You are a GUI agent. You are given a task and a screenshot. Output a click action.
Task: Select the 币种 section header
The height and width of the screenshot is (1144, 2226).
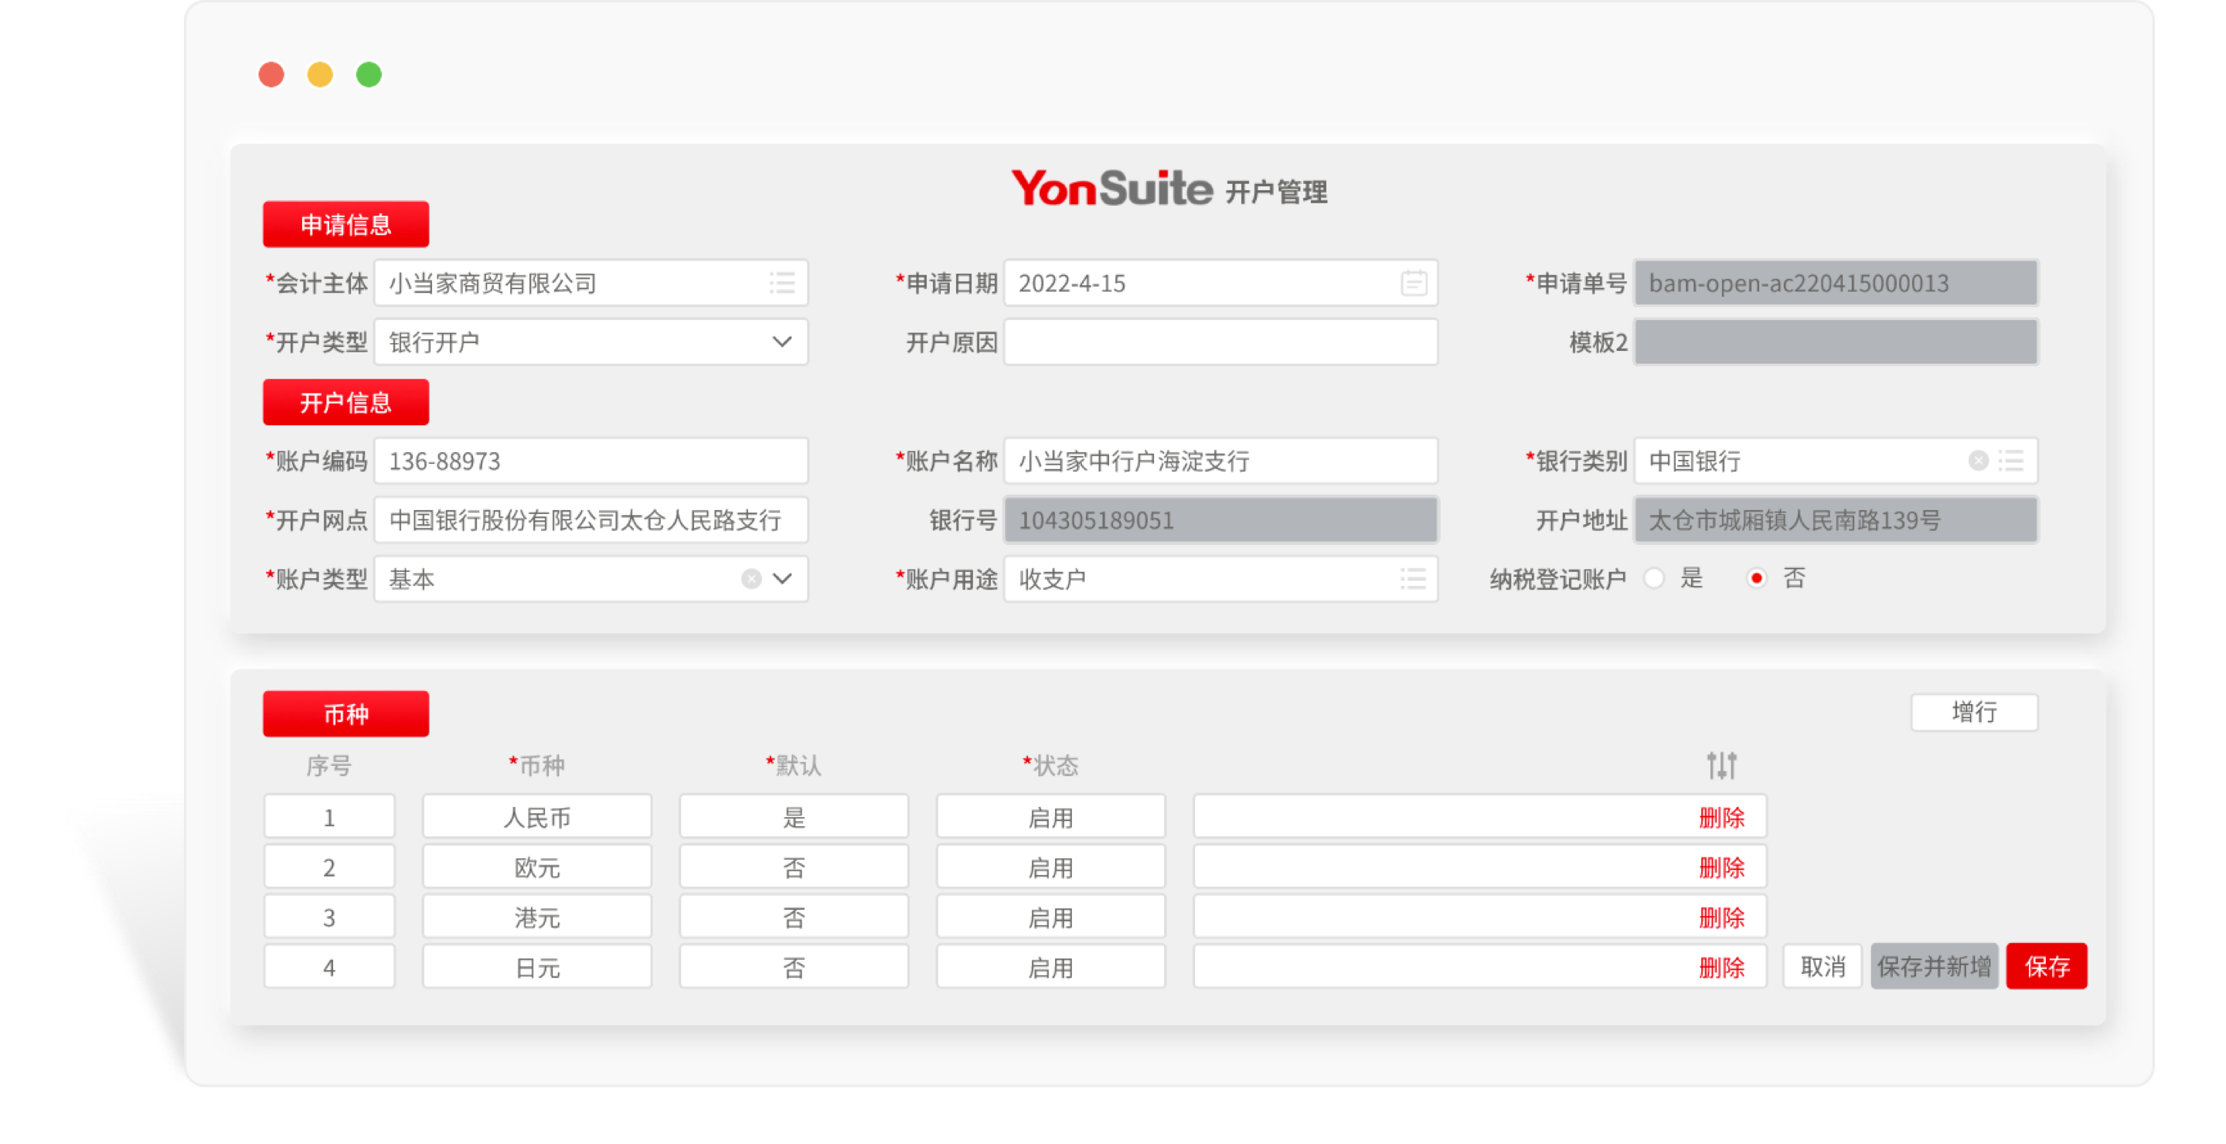pyautogui.click(x=345, y=713)
